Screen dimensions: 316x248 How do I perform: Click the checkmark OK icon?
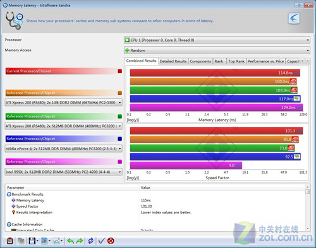tap(101, 241)
